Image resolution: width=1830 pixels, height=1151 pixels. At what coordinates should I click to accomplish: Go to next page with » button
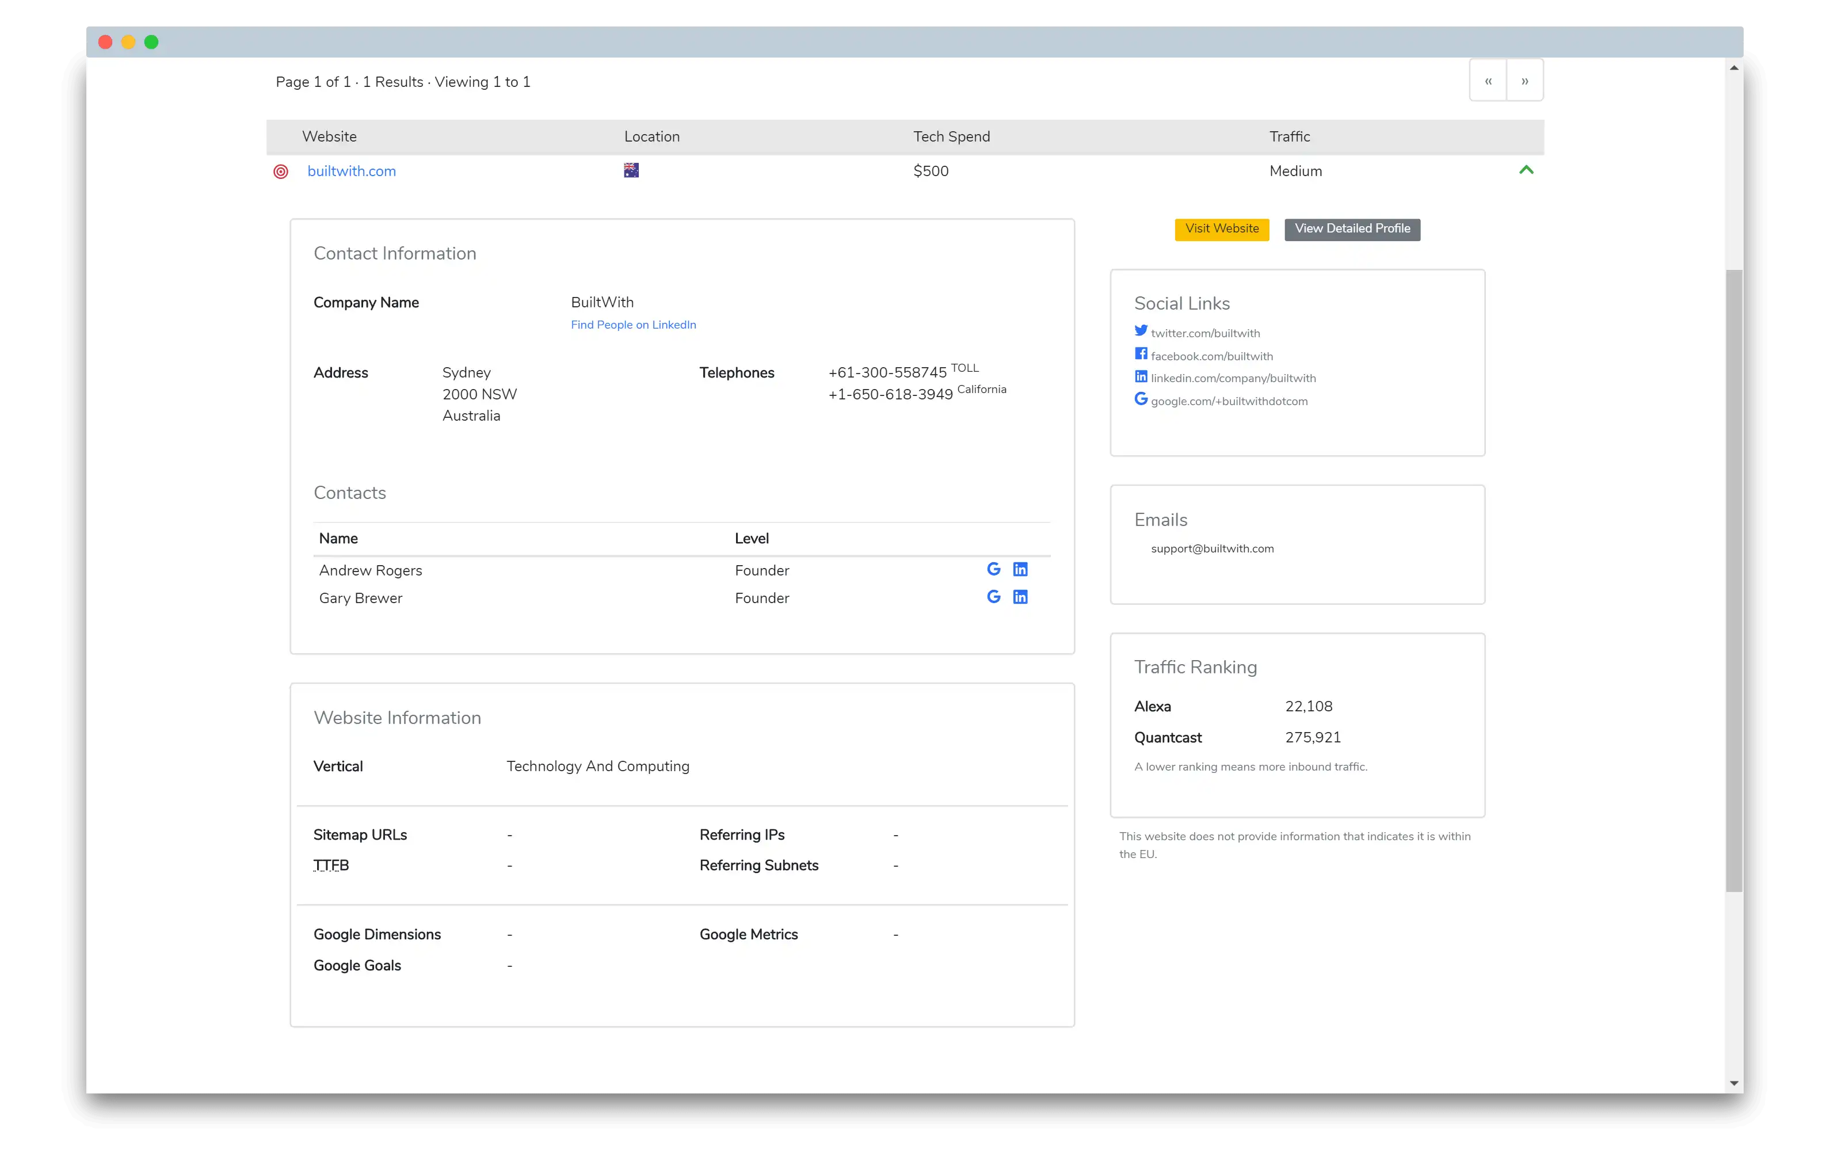(x=1524, y=81)
